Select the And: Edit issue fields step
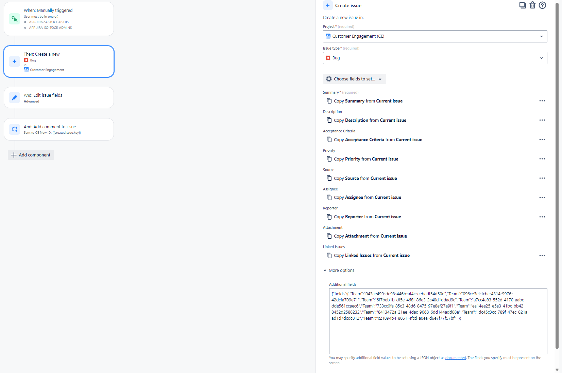The image size is (562, 373). point(59,98)
